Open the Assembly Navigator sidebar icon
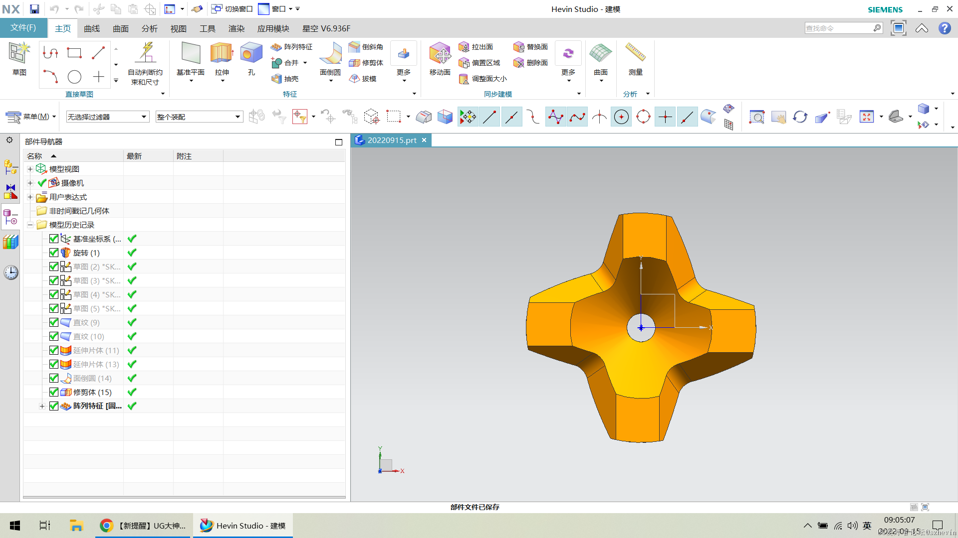The width and height of the screenshot is (958, 538). click(x=10, y=167)
